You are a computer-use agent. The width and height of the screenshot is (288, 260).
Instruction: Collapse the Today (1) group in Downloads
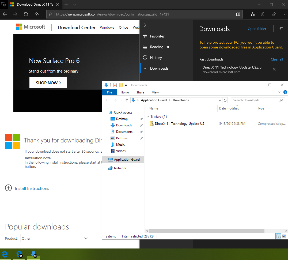pyautogui.click(x=148, y=117)
